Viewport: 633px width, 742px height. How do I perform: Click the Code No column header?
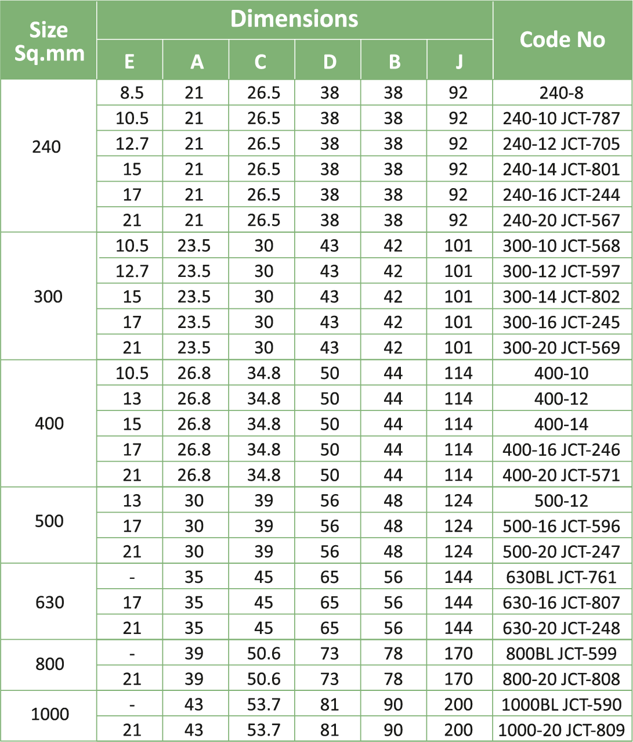tap(562, 39)
